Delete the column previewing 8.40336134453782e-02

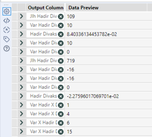point(61,34)
